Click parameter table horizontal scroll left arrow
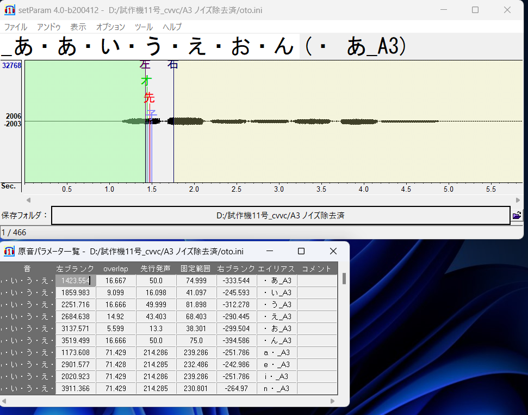 4,401
